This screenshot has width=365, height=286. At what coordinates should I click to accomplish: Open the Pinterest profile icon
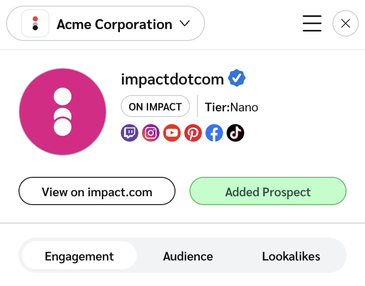point(193,133)
